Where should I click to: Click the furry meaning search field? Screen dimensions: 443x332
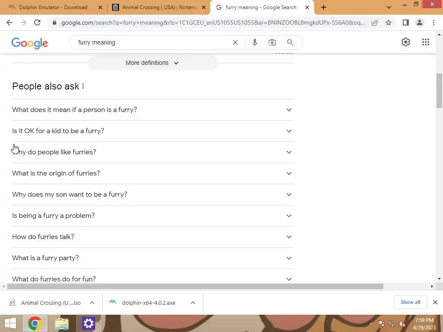click(x=153, y=42)
